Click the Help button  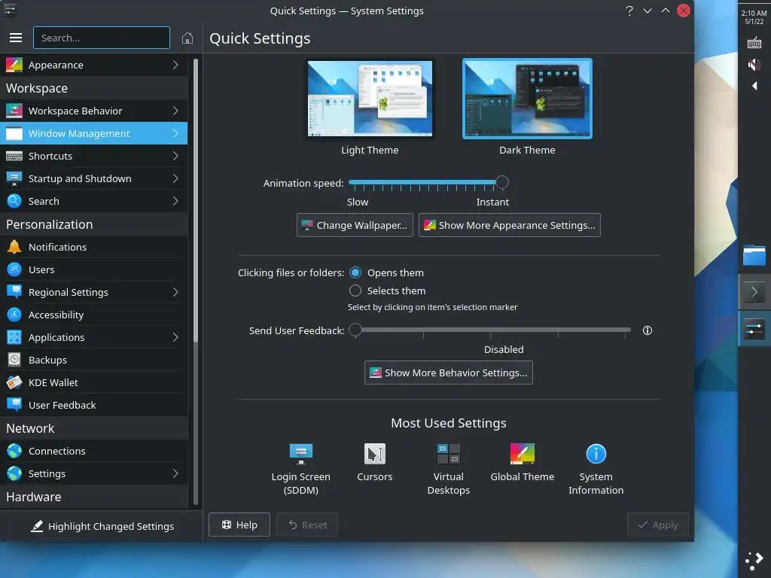[x=239, y=525]
